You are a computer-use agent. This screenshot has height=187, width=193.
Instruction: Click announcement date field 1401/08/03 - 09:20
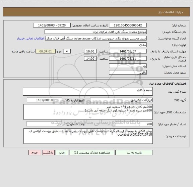(x=52, y=25)
